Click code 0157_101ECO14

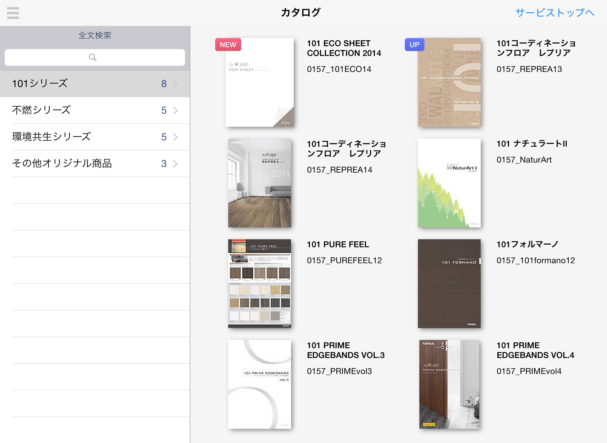tap(339, 69)
